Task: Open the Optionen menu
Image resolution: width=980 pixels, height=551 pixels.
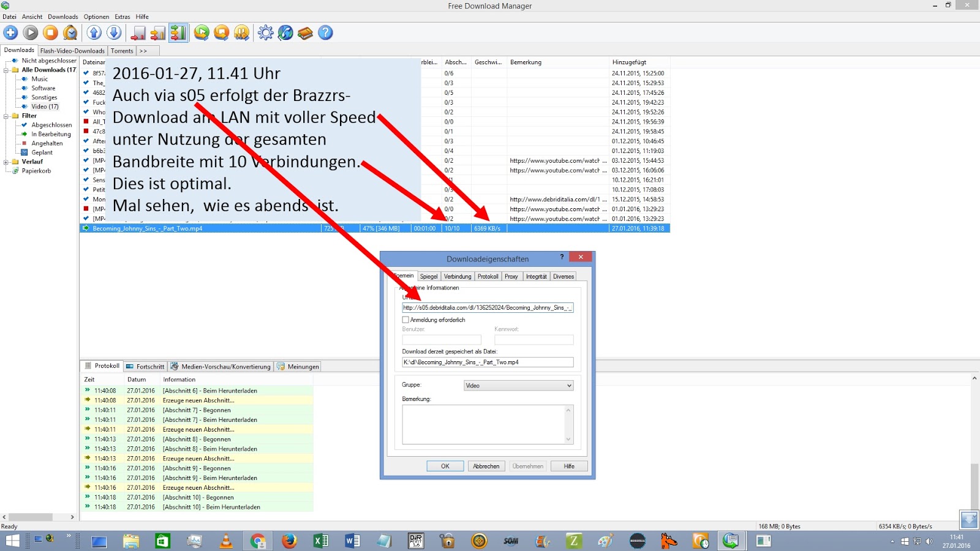Action: [96, 17]
